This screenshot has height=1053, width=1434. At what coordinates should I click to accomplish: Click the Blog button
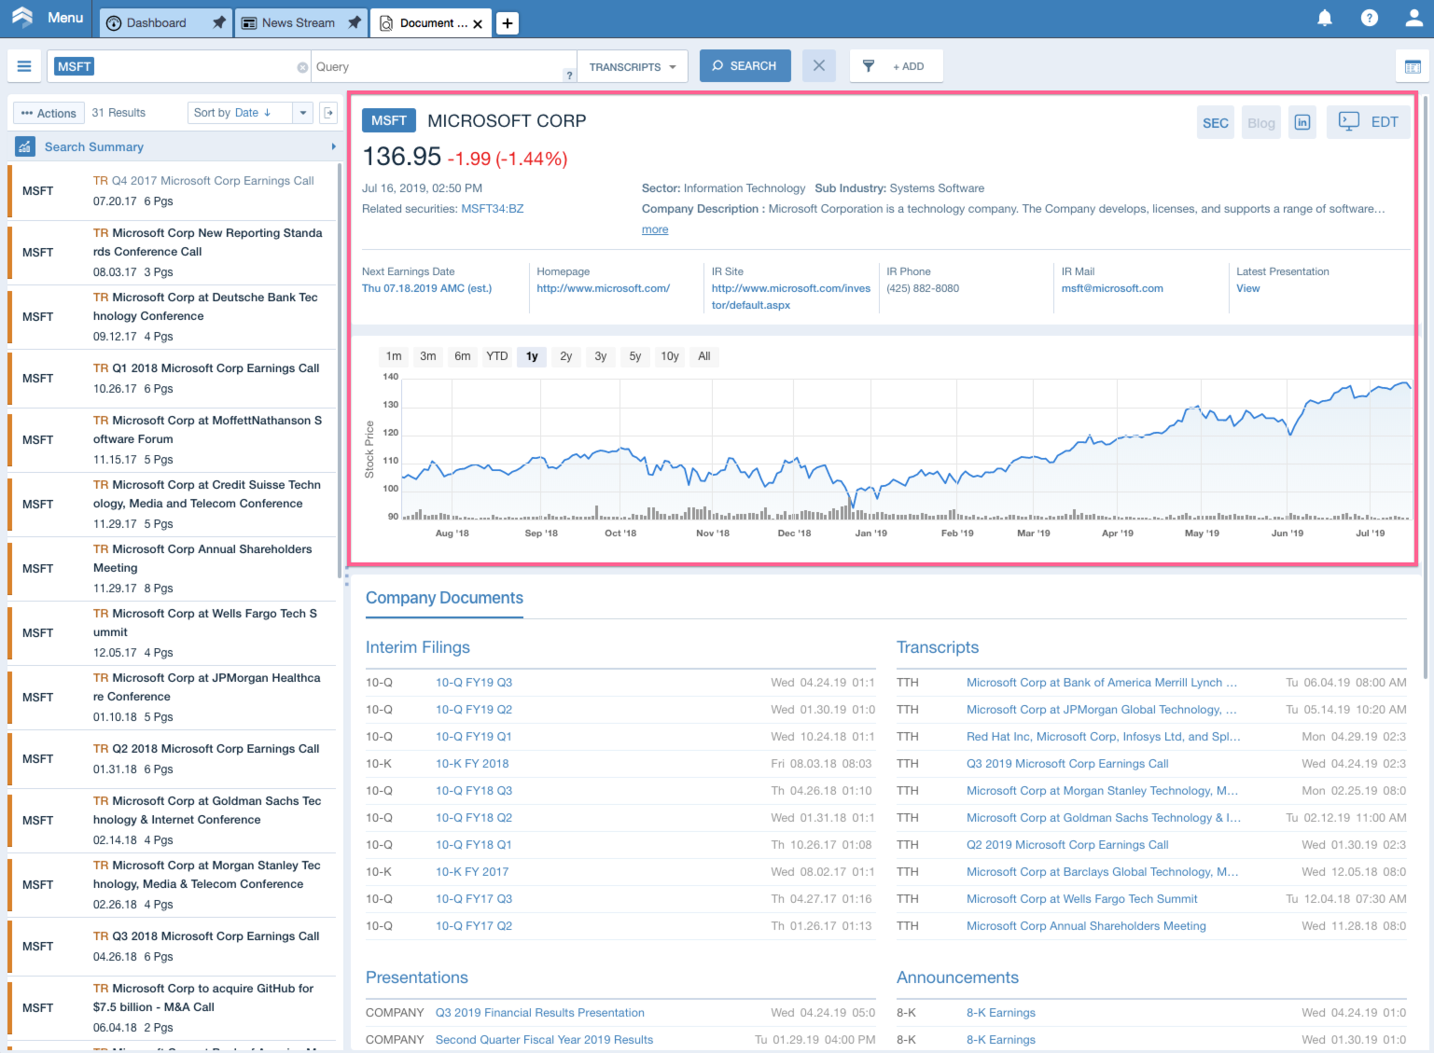tap(1261, 122)
